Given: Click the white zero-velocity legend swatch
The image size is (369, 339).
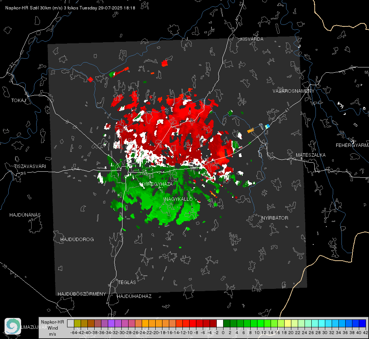Looking at the screenshot, I should click(x=220, y=323).
